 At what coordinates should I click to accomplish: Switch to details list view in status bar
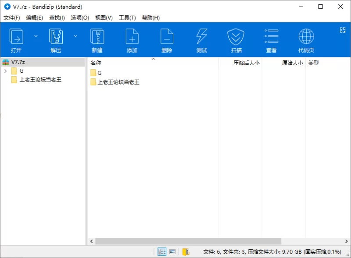(162, 252)
